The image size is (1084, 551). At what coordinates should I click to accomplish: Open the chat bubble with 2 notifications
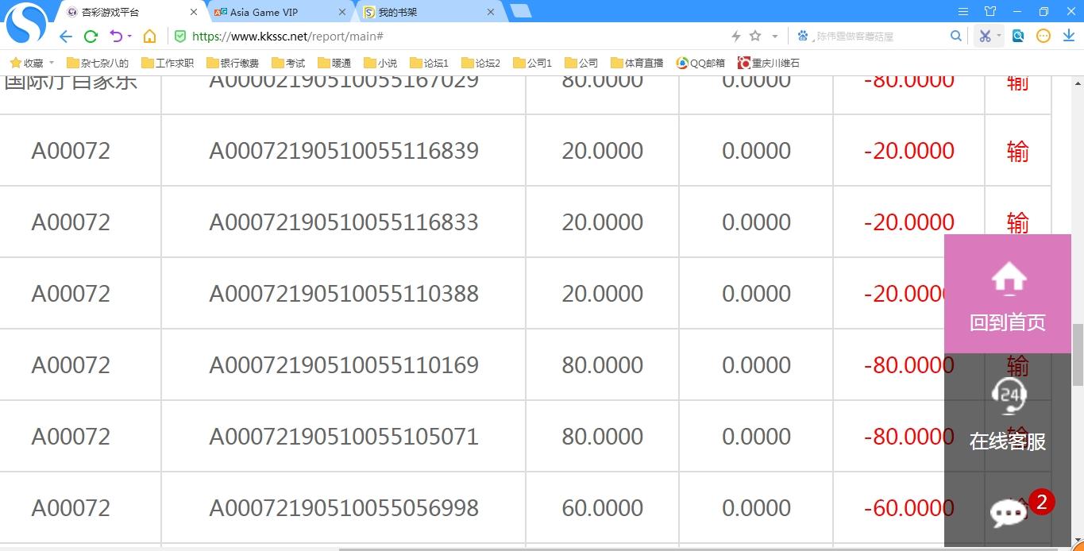pos(1009,513)
